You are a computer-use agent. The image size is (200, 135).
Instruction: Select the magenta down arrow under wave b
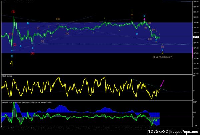144,19
